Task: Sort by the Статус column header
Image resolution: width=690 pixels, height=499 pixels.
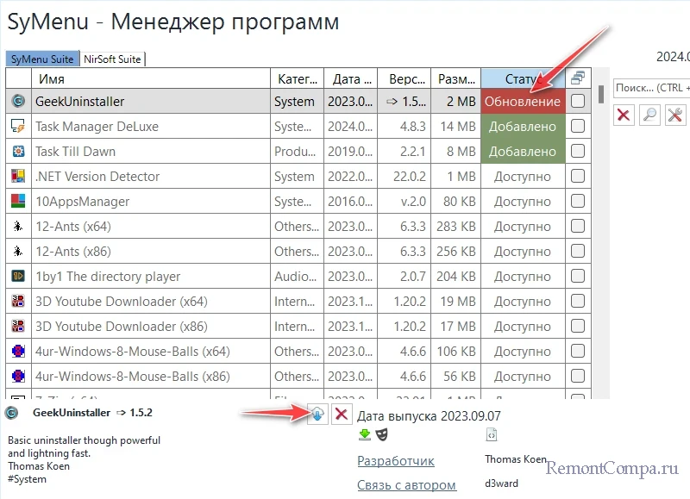Action: (x=523, y=78)
